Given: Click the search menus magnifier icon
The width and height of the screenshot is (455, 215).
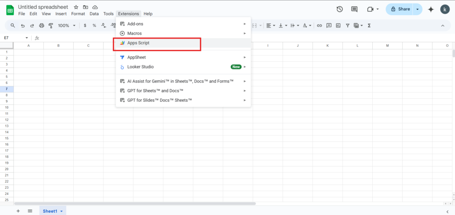Looking at the screenshot, I should (x=13, y=25).
